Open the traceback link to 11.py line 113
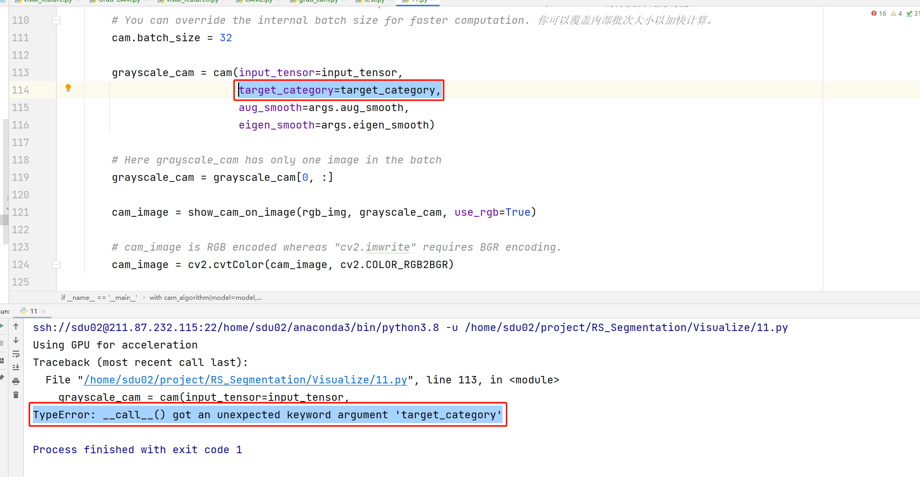The height and width of the screenshot is (477, 920). [245, 380]
